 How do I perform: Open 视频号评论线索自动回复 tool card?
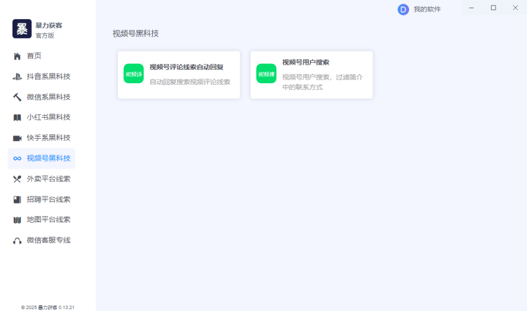[179, 75]
